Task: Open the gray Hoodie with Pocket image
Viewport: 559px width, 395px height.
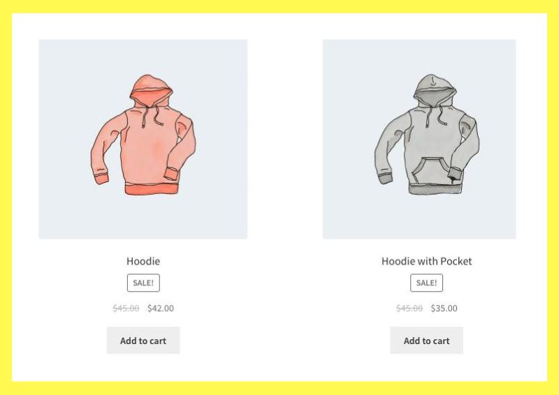Action: pyautogui.click(x=419, y=139)
